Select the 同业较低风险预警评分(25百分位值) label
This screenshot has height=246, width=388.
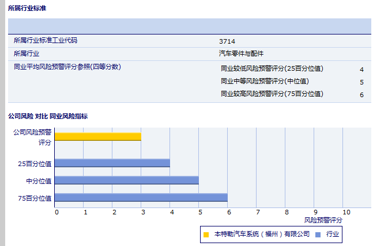coord(272,68)
